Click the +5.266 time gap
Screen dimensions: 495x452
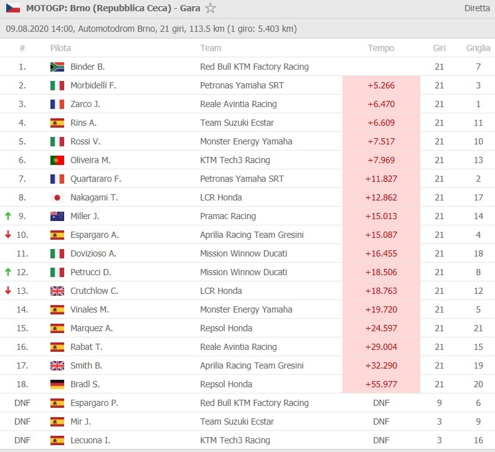click(381, 85)
